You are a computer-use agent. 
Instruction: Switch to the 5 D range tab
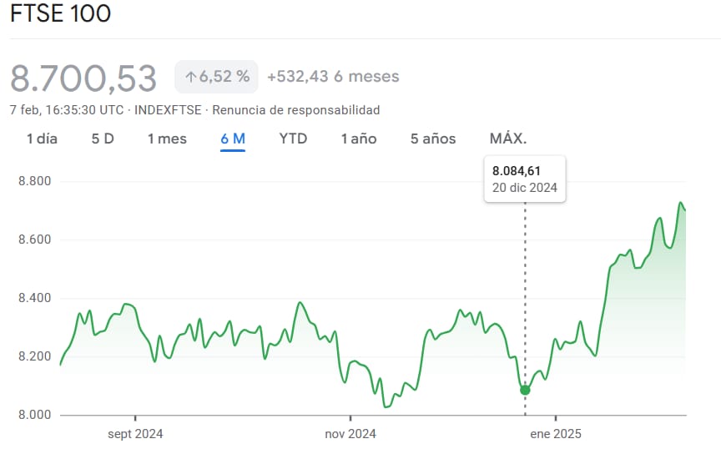coord(103,139)
